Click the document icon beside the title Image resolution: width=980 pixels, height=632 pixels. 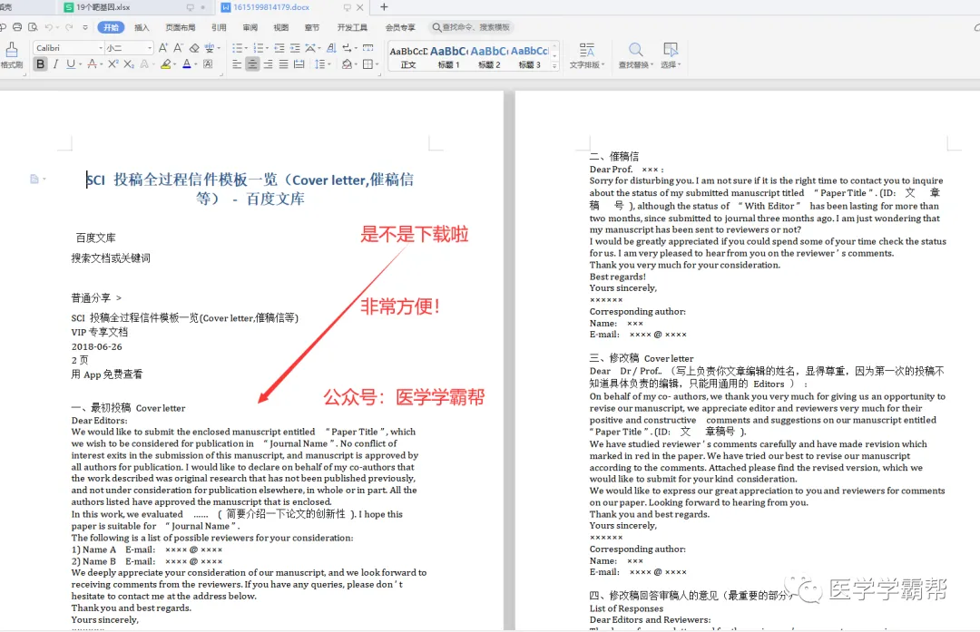(34, 180)
